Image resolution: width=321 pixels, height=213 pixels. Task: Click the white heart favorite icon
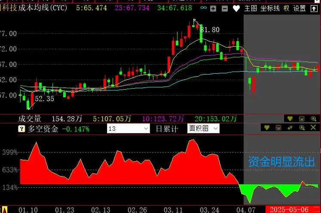point(236,8)
